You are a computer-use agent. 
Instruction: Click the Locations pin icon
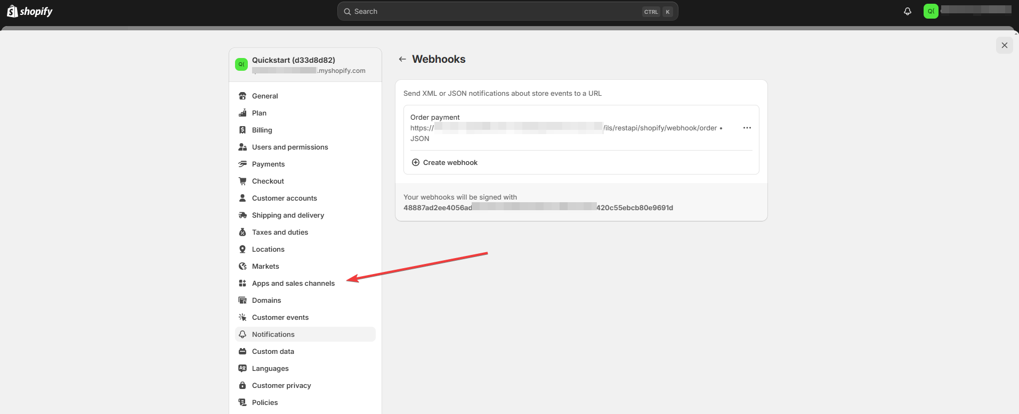click(x=242, y=249)
